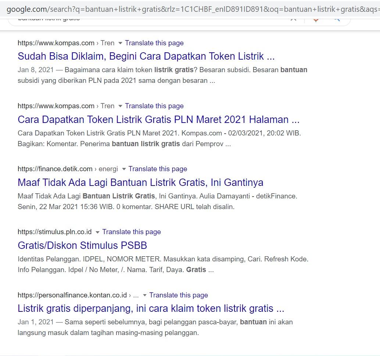The width and height of the screenshot is (380, 356).
Task: Expand the arrow next to the second kompas.com Tren result
Action: pos(120,106)
